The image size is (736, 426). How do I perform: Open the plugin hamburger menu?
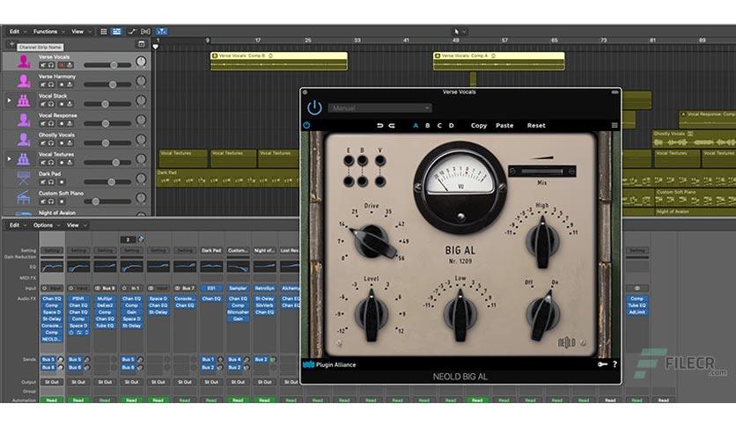tap(614, 125)
